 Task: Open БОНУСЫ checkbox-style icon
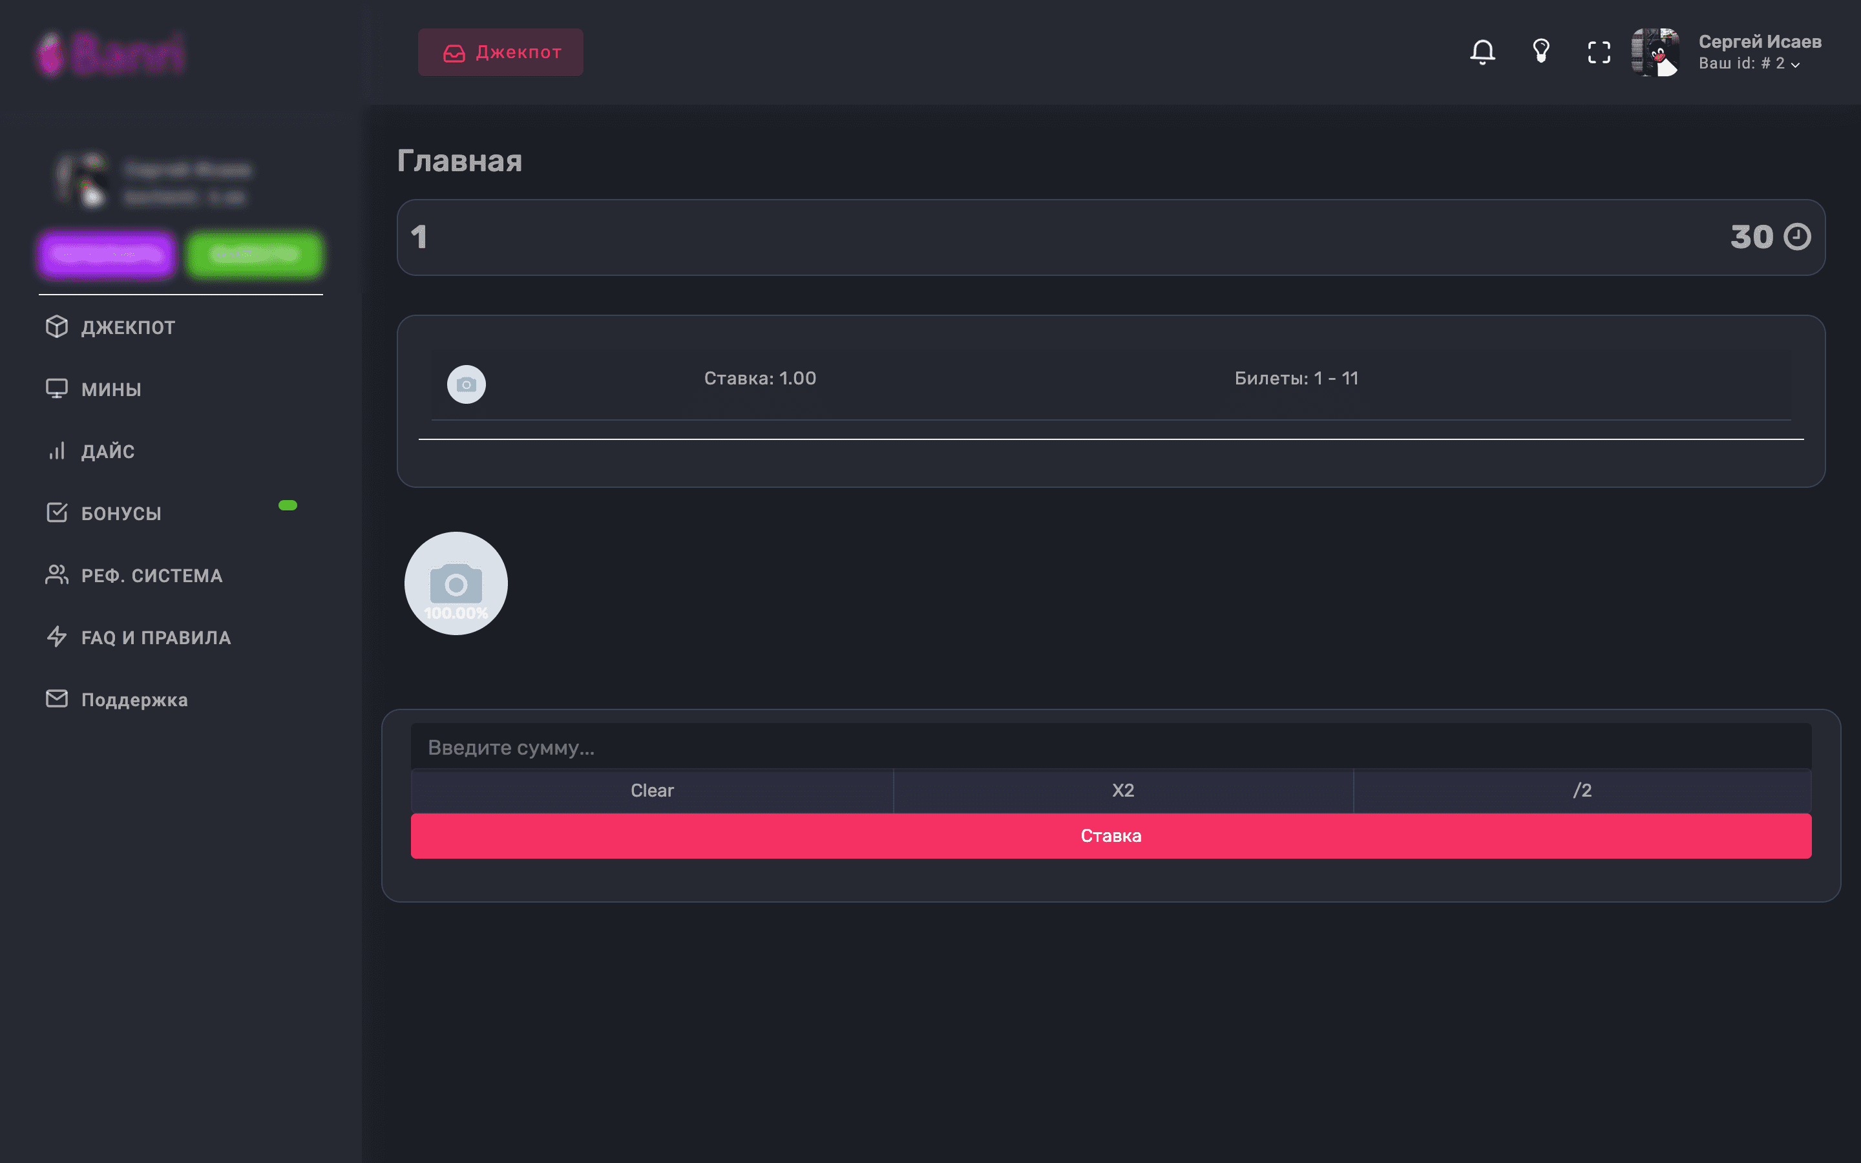click(57, 512)
